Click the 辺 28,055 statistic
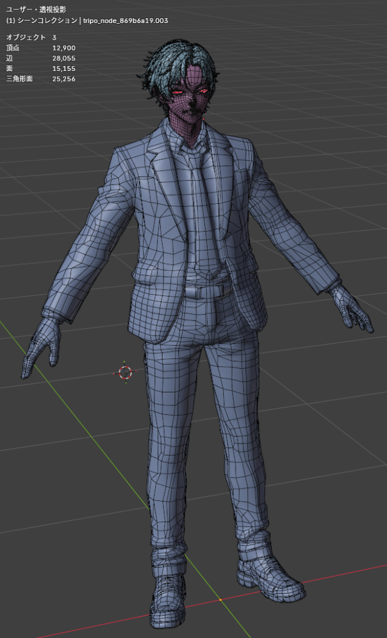The height and width of the screenshot is (638, 387). coord(41,59)
